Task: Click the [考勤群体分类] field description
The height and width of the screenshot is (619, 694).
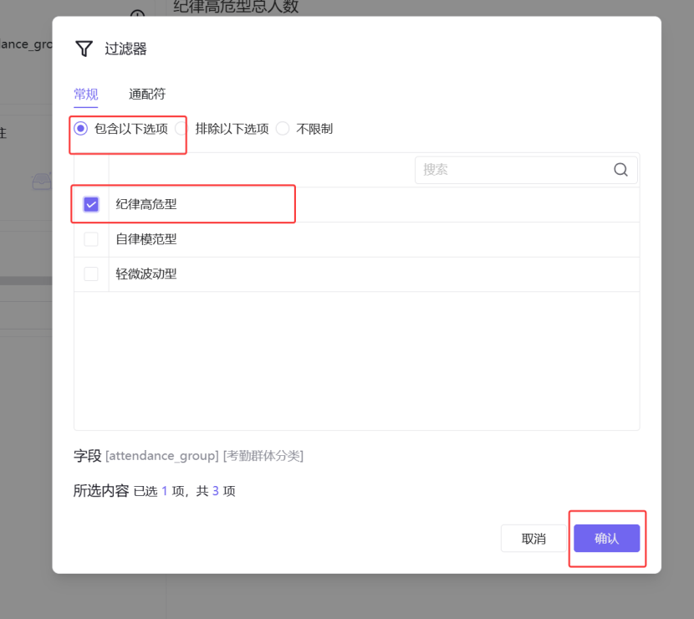Action: [263, 456]
